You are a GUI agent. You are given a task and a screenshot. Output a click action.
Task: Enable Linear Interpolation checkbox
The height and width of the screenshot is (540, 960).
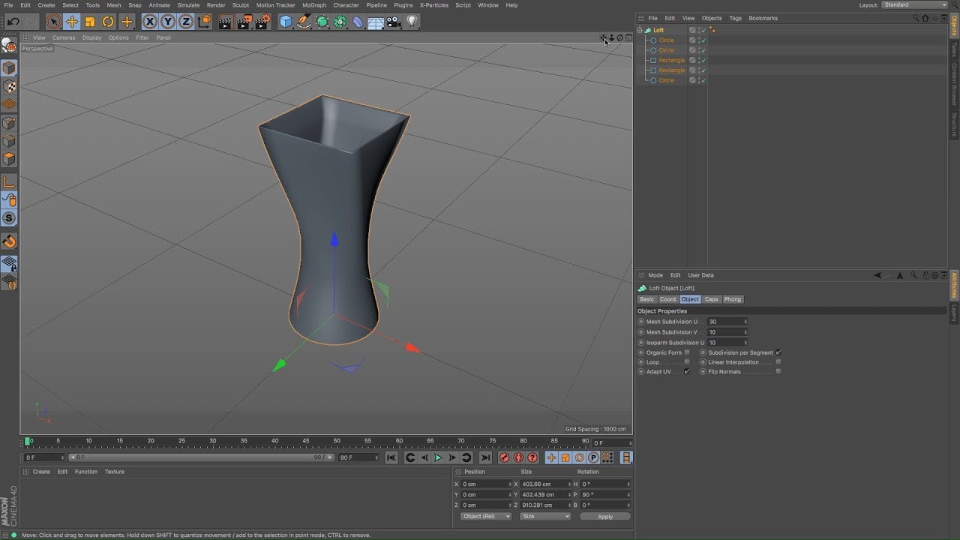pos(778,362)
